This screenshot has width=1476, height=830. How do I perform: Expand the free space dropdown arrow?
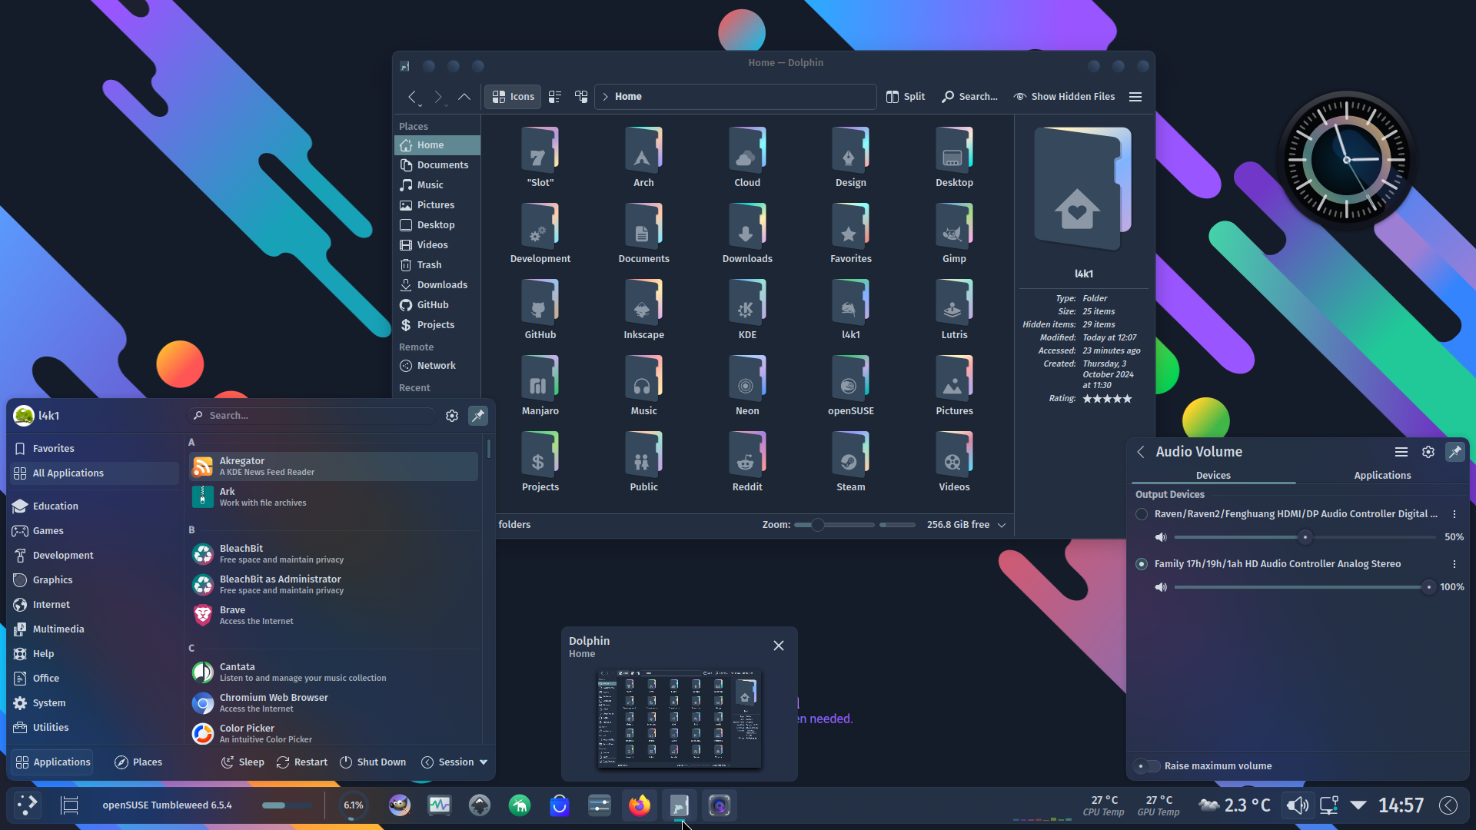coord(1002,525)
